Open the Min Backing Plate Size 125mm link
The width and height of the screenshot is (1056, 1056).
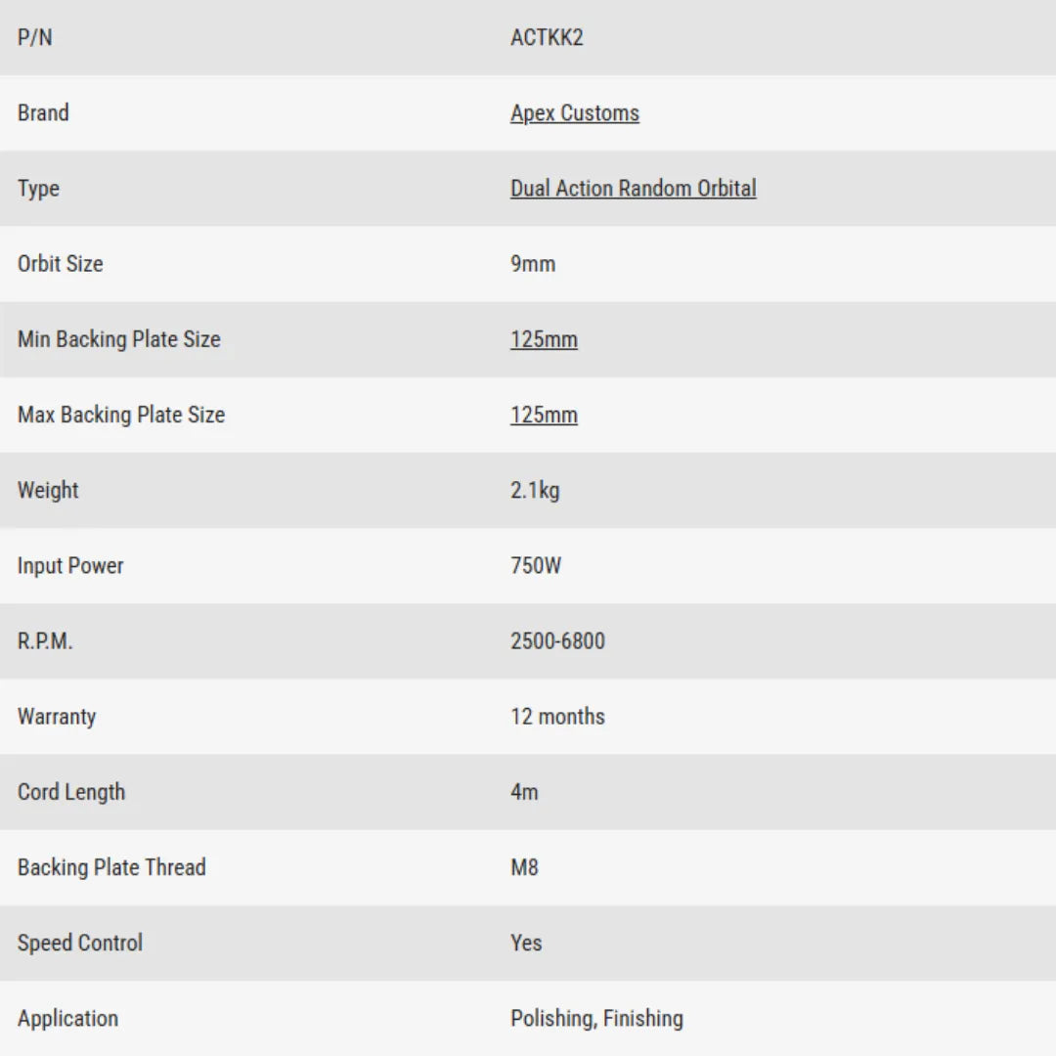point(544,339)
